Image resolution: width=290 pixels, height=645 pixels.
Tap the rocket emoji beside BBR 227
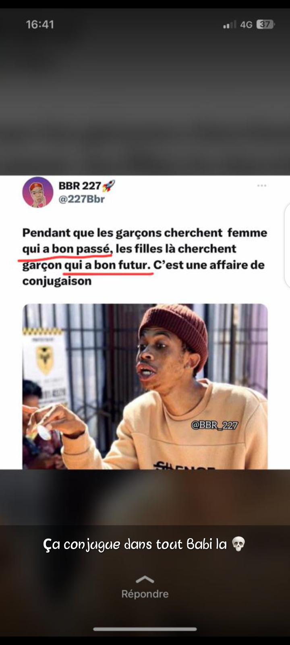[x=108, y=186]
